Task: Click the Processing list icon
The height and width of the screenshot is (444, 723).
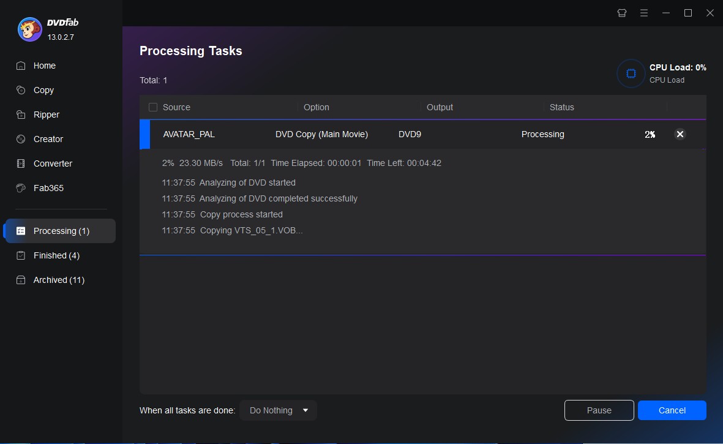Action: (x=21, y=230)
